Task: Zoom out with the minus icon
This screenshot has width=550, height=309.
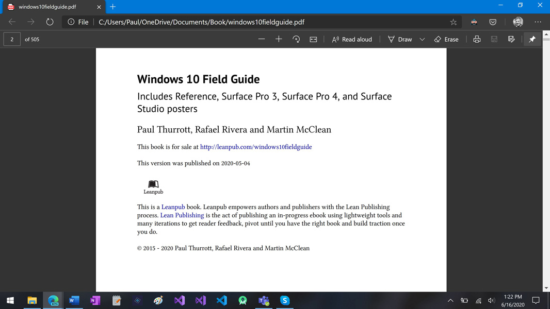Action: 261,39
